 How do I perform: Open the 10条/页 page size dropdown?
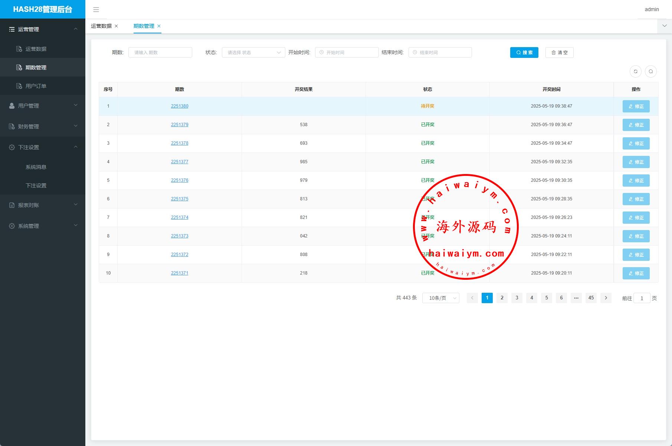[440, 298]
